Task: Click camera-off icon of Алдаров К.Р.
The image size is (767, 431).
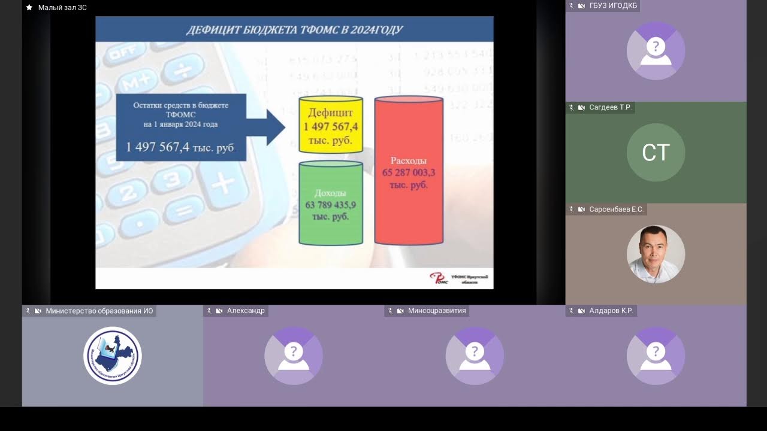Action: (x=581, y=311)
